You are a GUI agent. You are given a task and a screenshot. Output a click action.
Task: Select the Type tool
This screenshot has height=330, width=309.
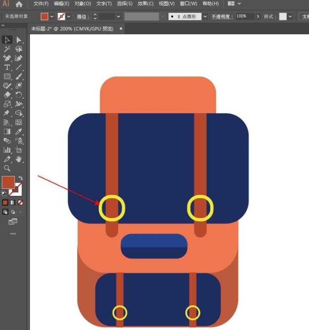coord(7,67)
